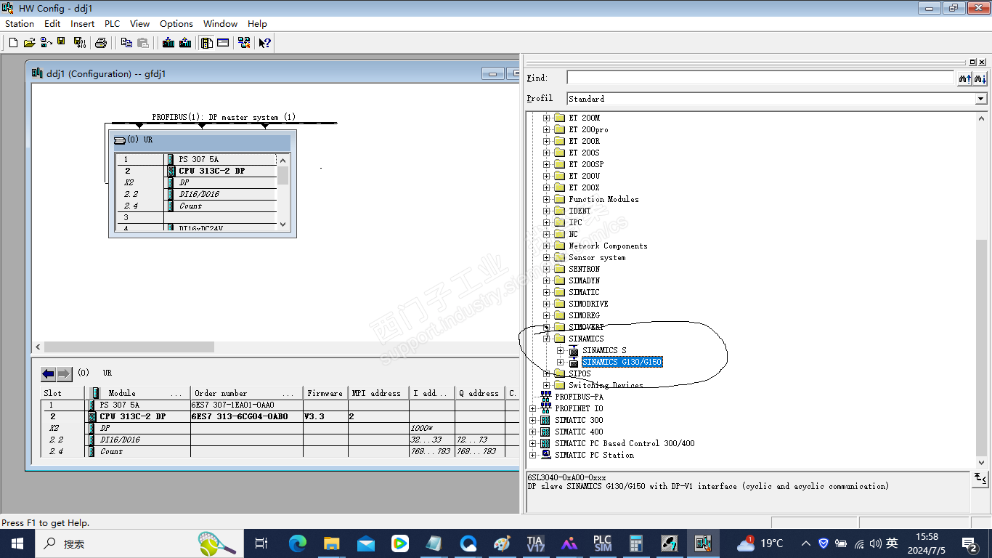
Task: Open Configure Network from the toolbar
Action: (x=243, y=43)
